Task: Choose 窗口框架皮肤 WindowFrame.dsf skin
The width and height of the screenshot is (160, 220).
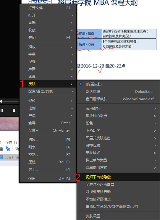Action: click(x=118, y=99)
